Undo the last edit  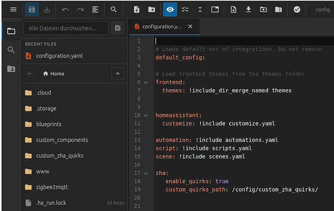tap(65, 10)
